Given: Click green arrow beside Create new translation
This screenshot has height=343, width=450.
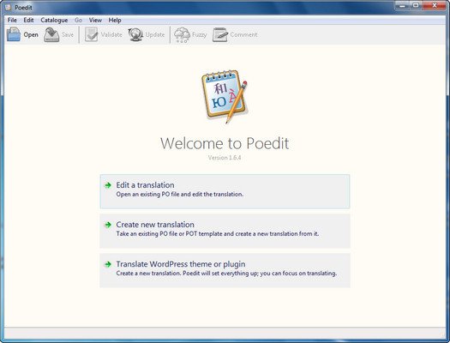Looking at the screenshot, I should [108, 225].
